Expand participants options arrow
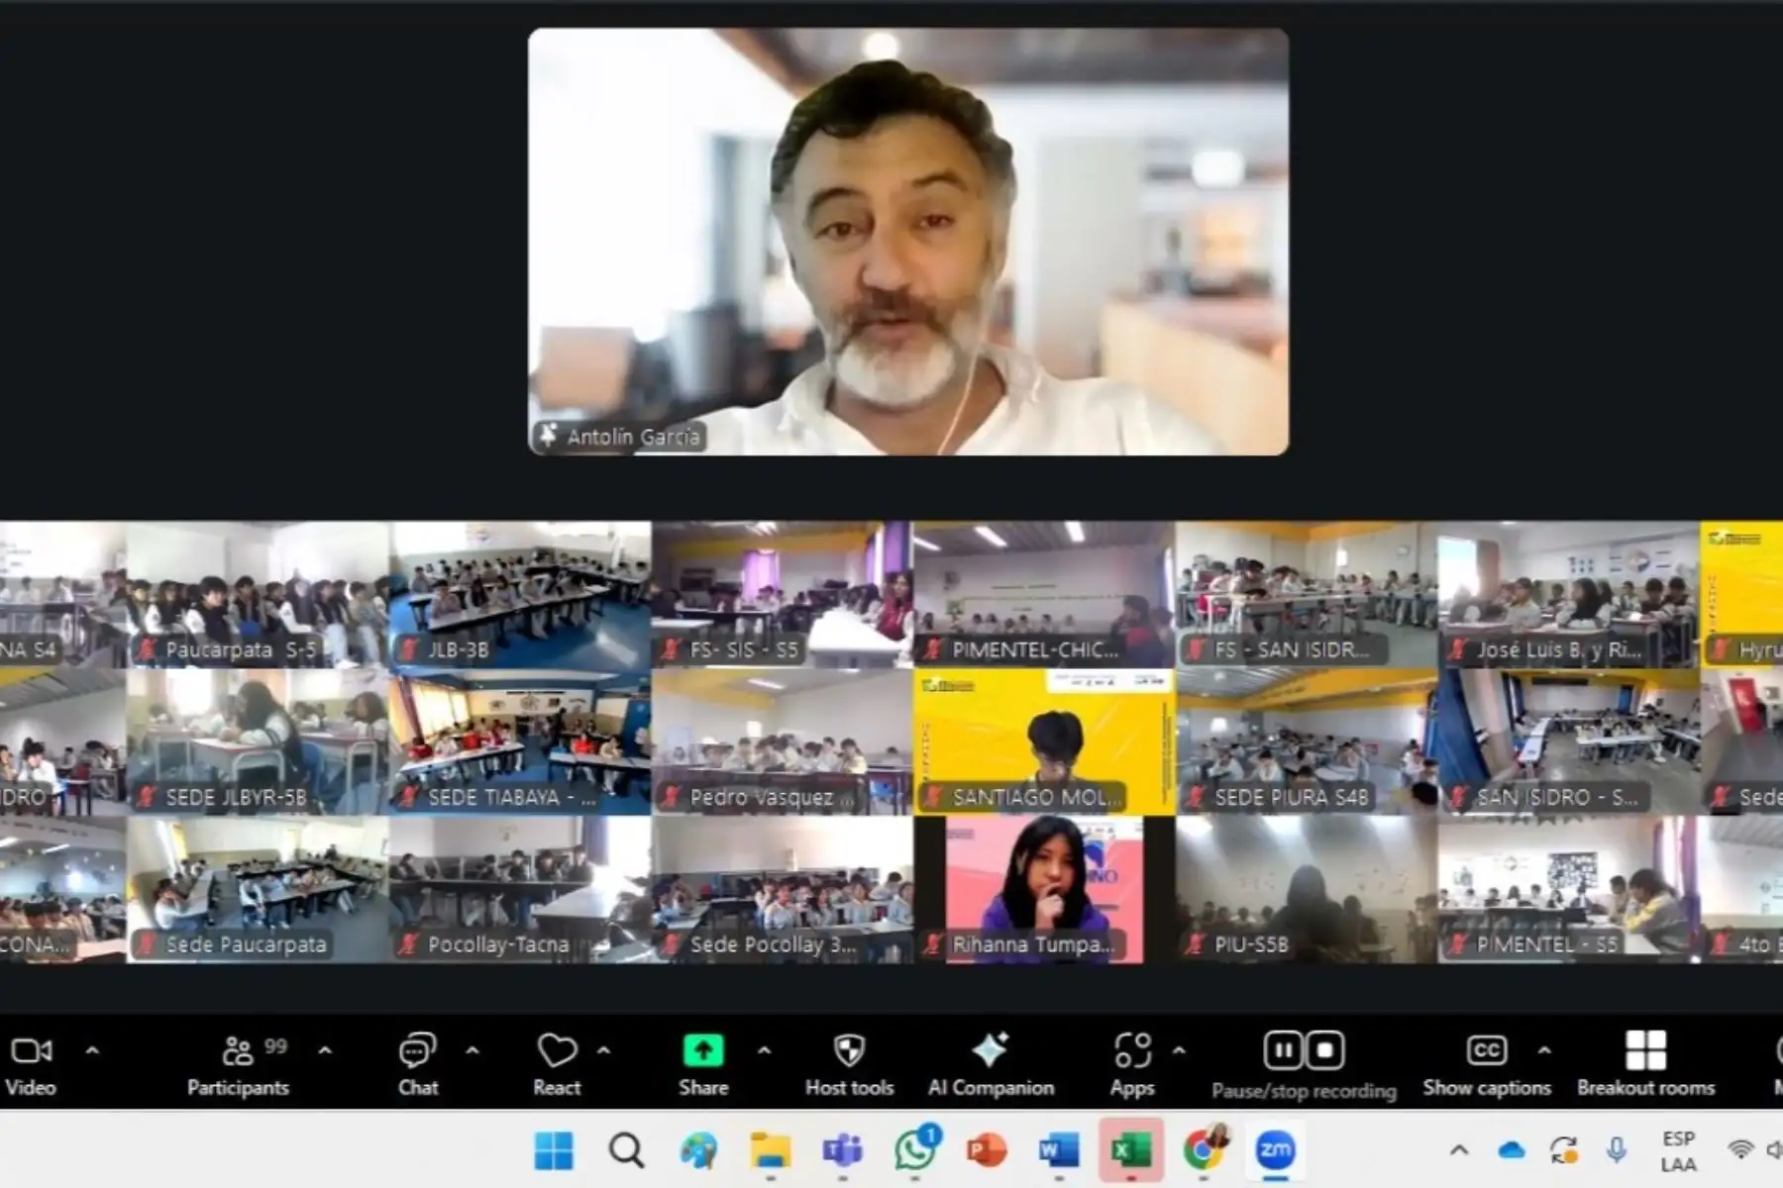This screenshot has width=1783, height=1188. tap(325, 1050)
